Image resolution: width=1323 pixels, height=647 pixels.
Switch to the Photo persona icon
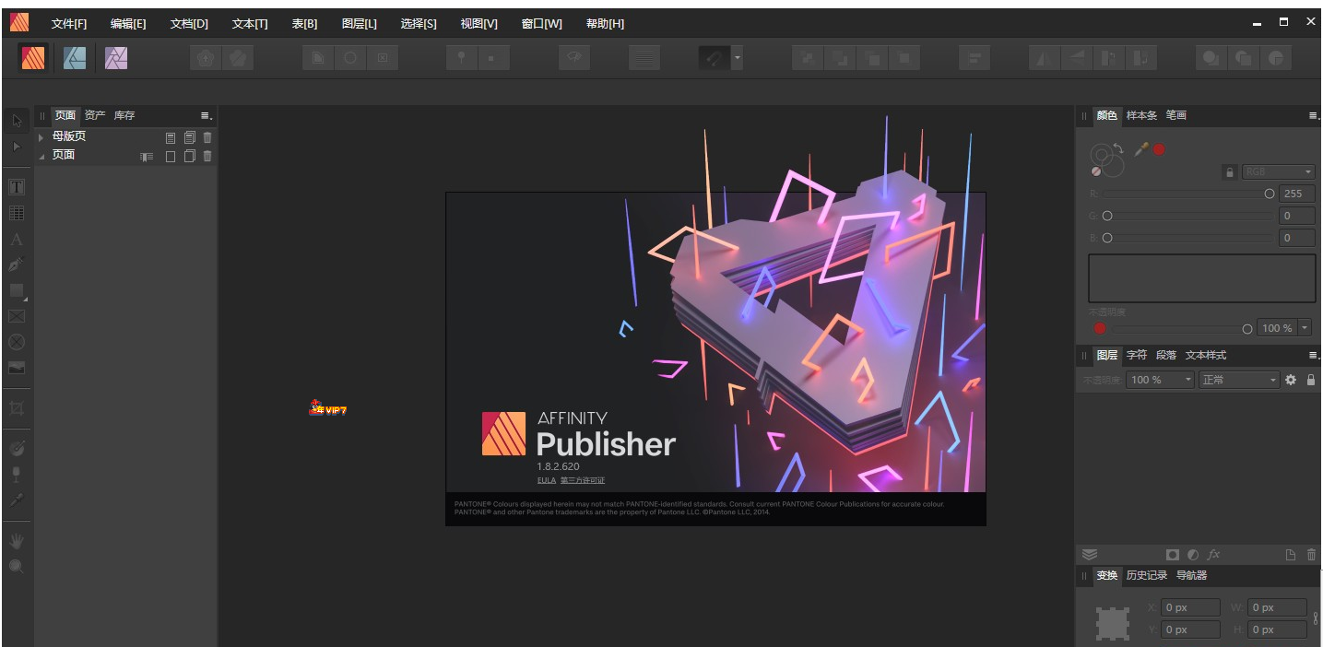click(116, 58)
